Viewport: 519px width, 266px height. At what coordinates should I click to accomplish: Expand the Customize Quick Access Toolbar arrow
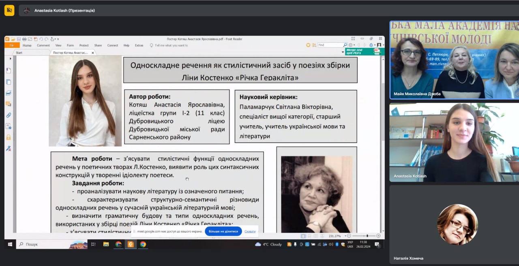click(58, 39)
